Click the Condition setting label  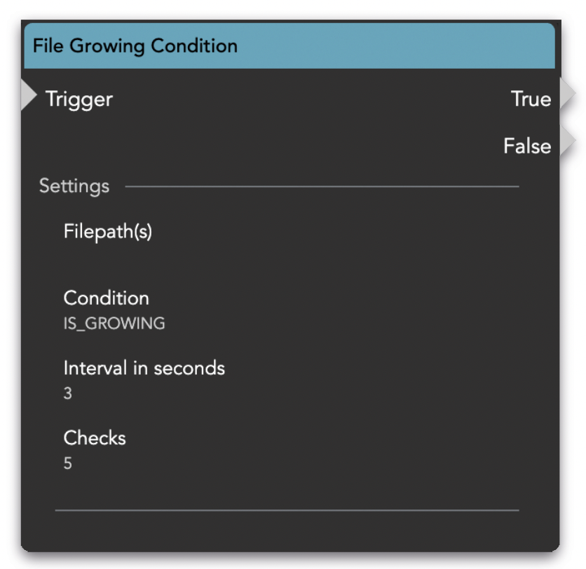point(107,298)
